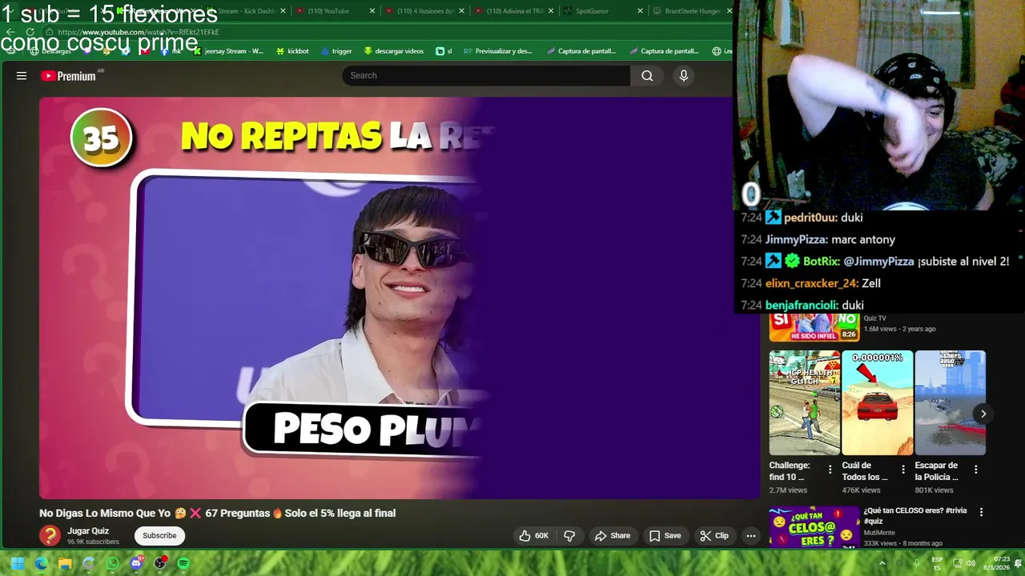Create a Clip of the video
The height and width of the screenshot is (576, 1025).
tap(713, 536)
